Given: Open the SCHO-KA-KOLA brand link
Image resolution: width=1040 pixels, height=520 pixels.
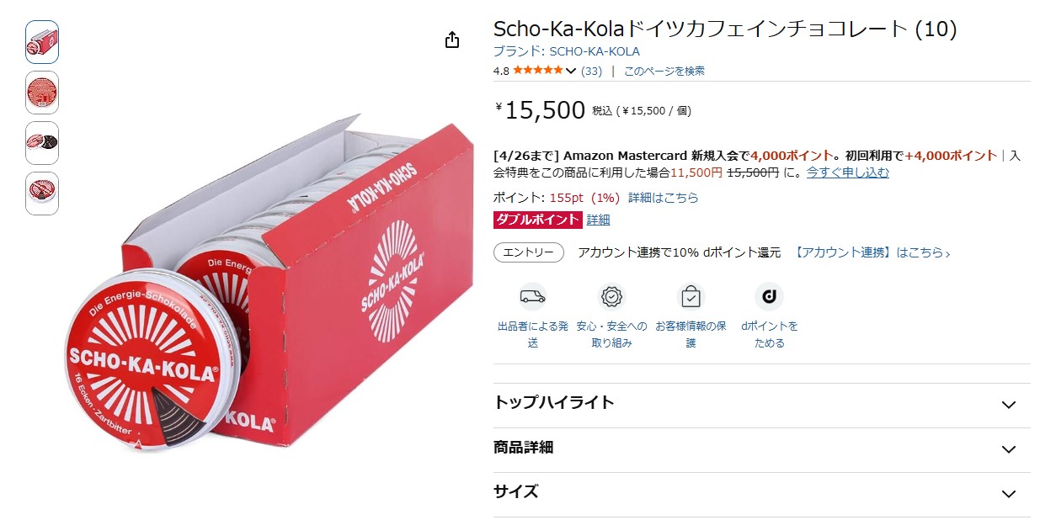Looking at the screenshot, I should (x=595, y=51).
